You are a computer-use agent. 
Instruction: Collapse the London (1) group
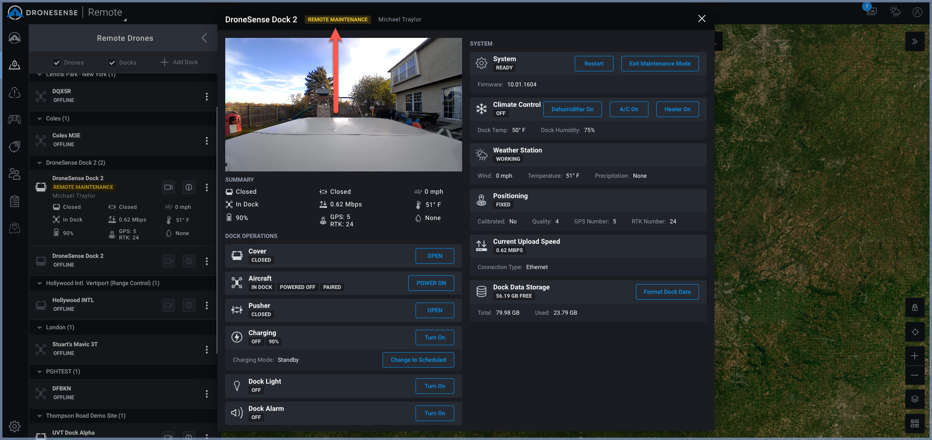click(x=39, y=327)
